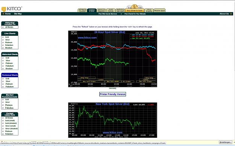The width and height of the screenshot is (235, 146).
Task: Open the All Metal Quotes tab
Action: [82, 11]
